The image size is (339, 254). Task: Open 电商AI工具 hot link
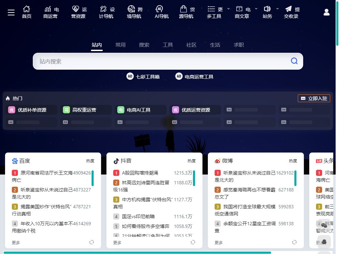(x=141, y=110)
